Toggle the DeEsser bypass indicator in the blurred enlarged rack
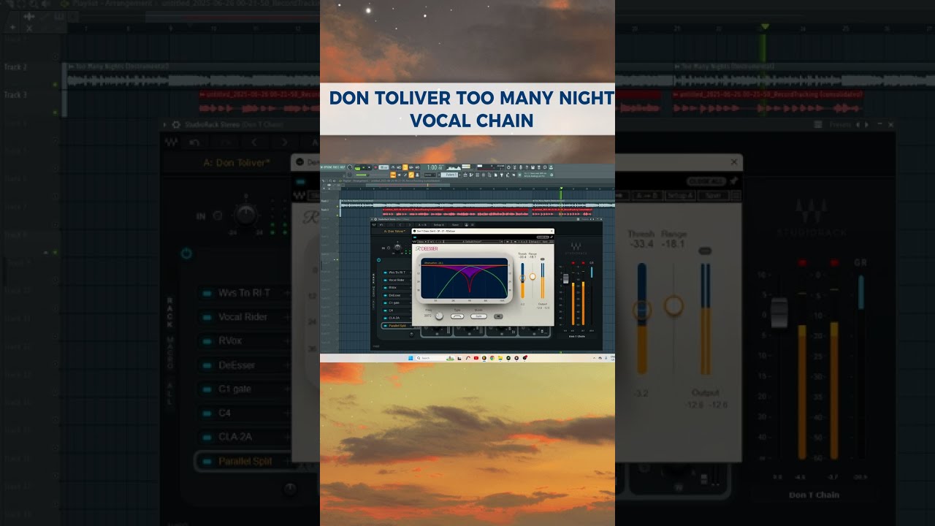 [x=207, y=365]
